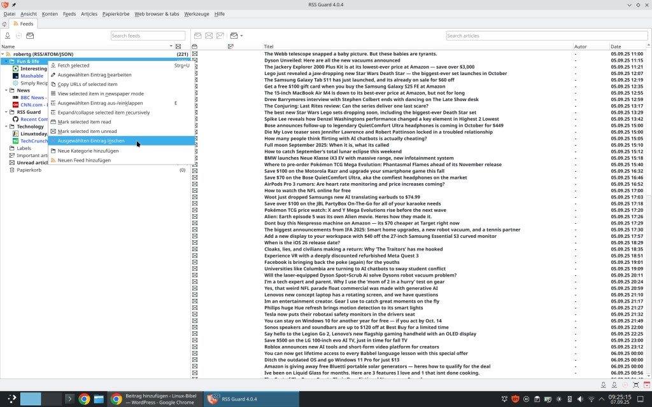The height and width of the screenshot is (407, 652).
Task: Click the Search articles input field
Action: tap(547, 36)
